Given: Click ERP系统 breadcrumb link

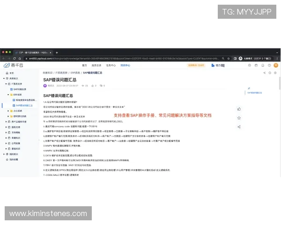Looking at the screenshot, I should pos(75,73).
